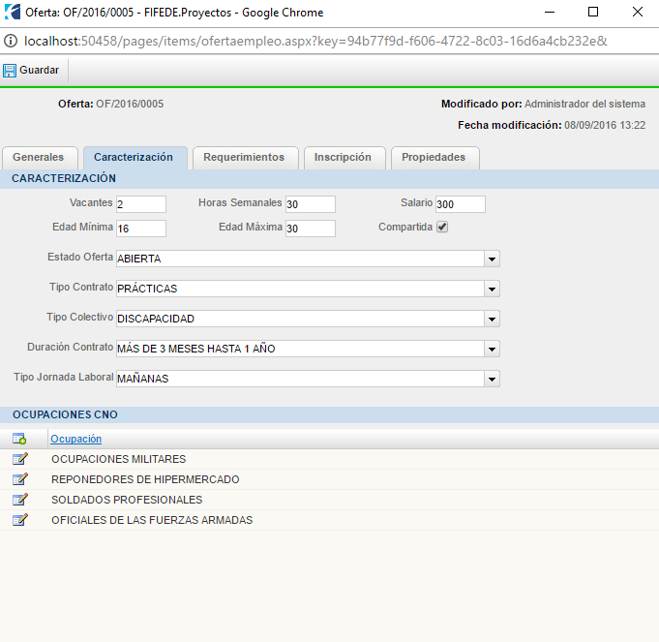Select the Caracterización tab
659x642 pixels.
135,158
